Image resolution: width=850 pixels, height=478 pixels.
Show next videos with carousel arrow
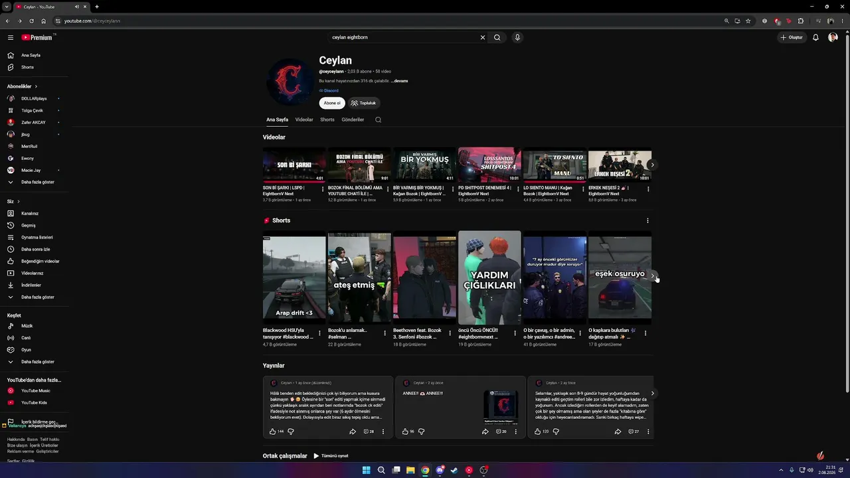pyautogui.click(x=652, y=165)
